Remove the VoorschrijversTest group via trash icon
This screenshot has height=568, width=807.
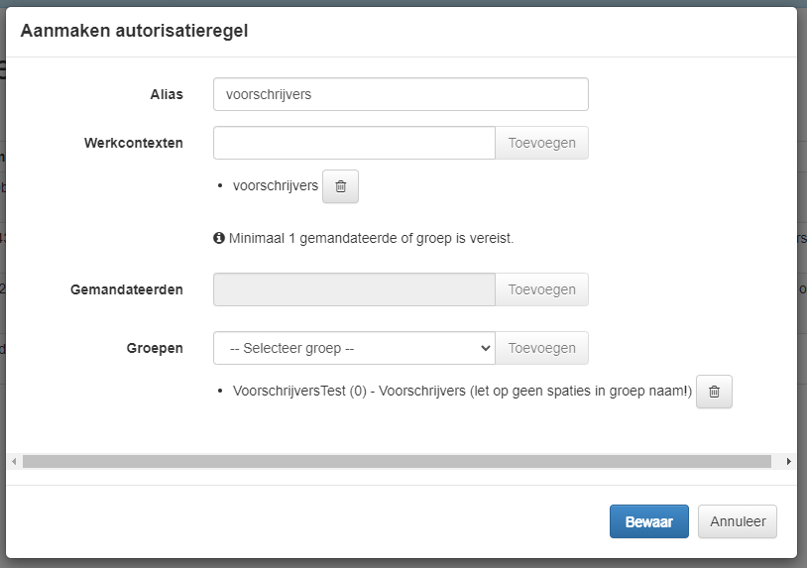point(714,393)
